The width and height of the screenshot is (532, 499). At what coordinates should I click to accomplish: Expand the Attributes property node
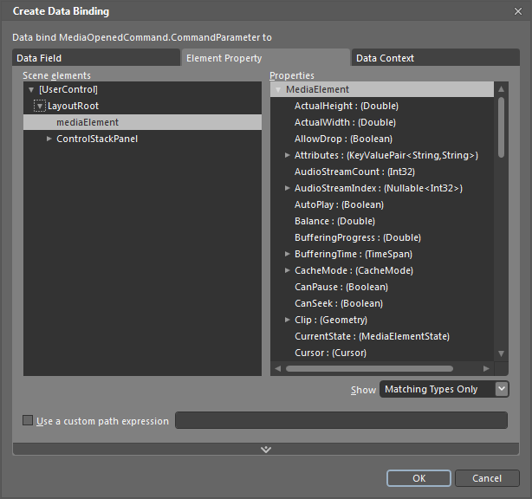click(x=288, y=155)
